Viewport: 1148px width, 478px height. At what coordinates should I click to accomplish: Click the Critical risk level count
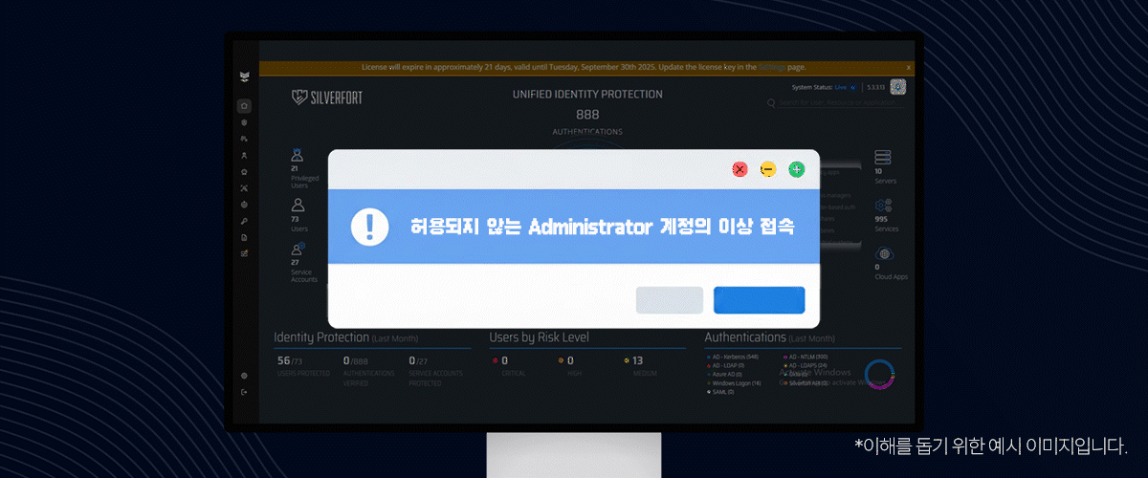[504, 360]
